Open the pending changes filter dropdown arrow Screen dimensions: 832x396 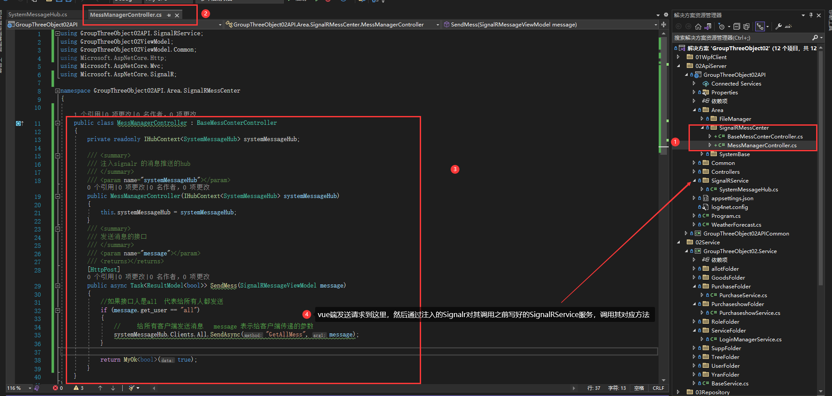729,26
